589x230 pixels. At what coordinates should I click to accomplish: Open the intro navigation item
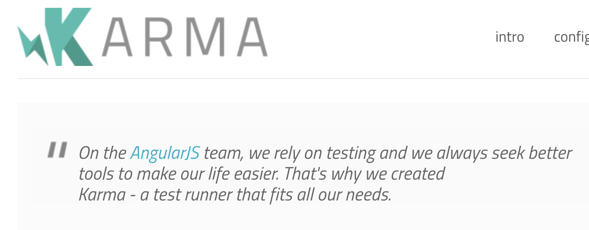510,37
